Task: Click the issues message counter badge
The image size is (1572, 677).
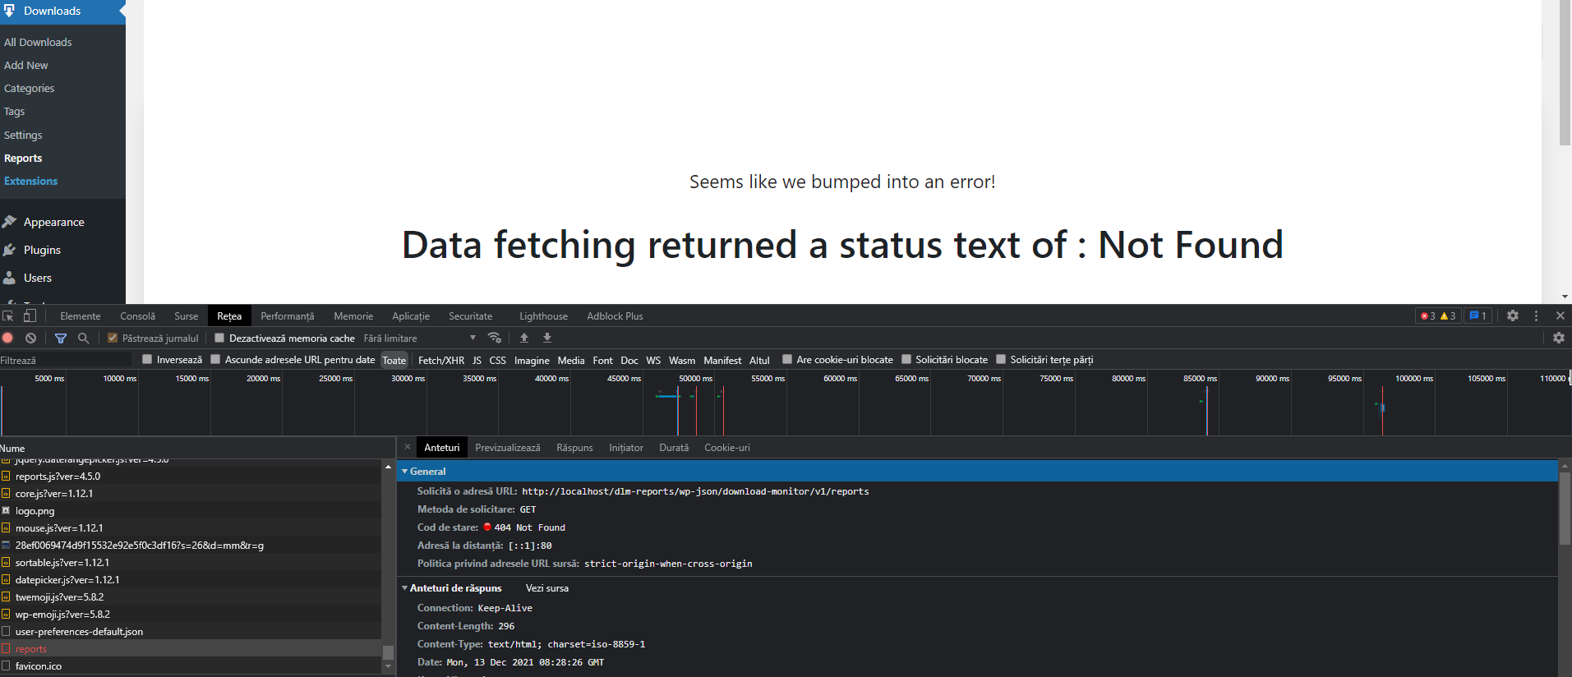Action: click(x=1477, y=315)
